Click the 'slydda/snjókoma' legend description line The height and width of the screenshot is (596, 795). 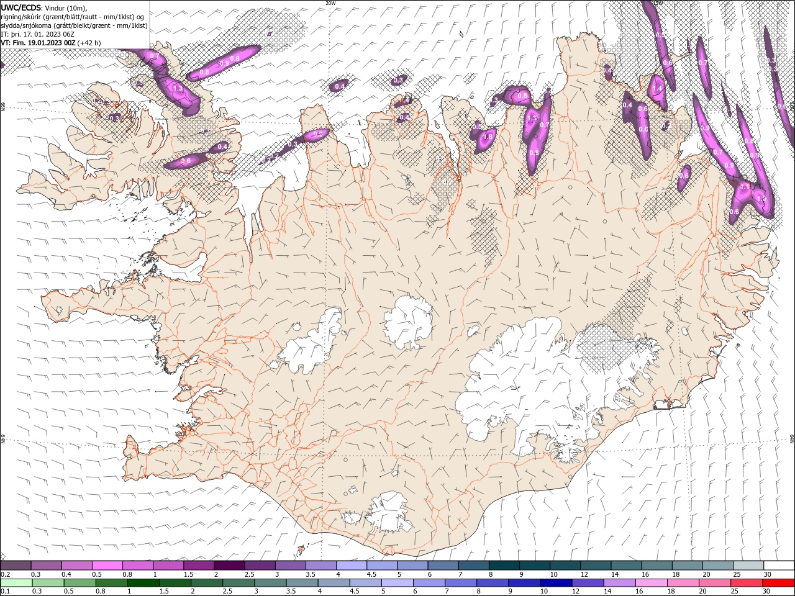pyautogui.click(x=74, y=25)
